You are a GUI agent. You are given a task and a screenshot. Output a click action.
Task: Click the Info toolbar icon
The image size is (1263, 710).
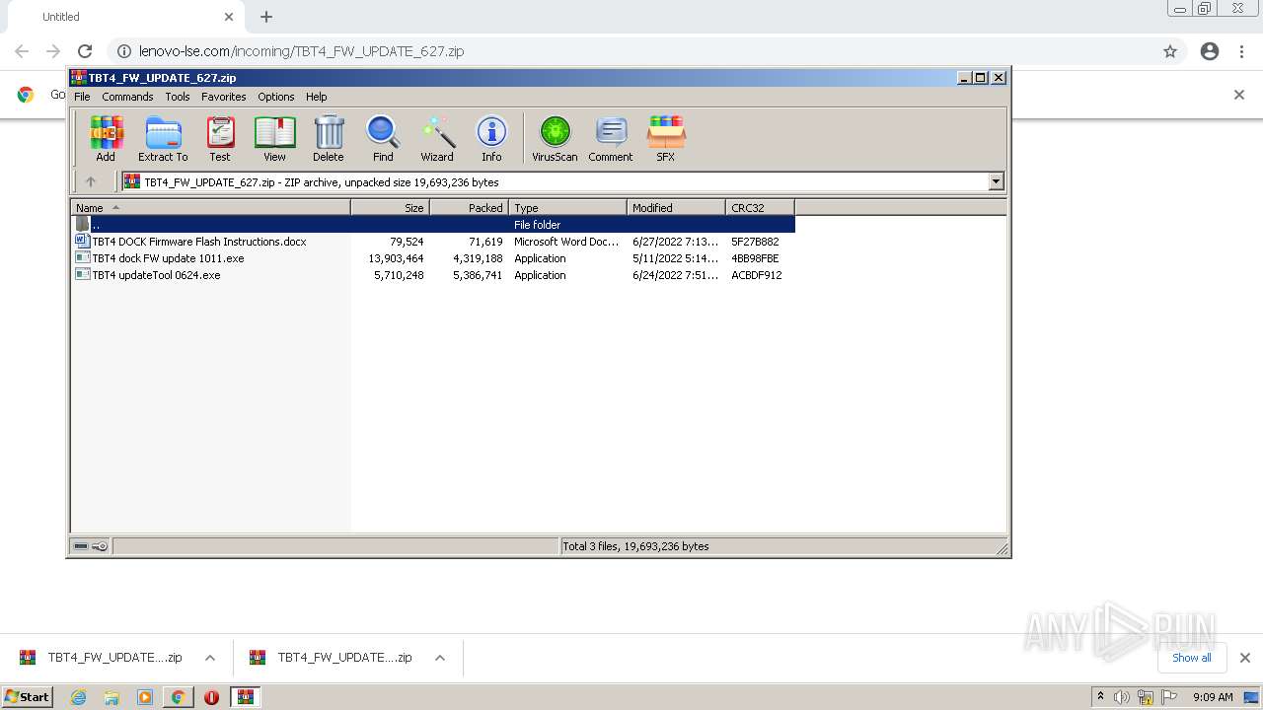pos(491,138)
